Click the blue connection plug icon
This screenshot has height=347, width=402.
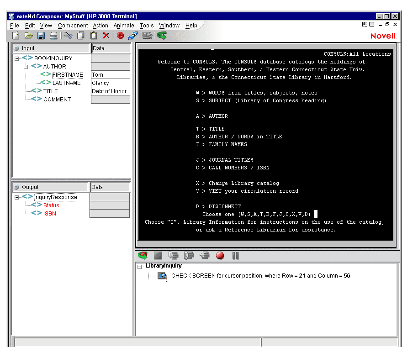click(133, 36)
